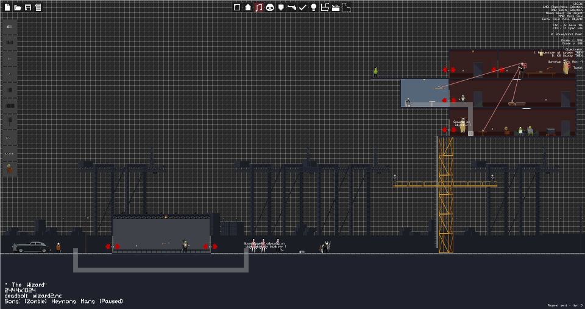Pick the topmost item in left palette
Viewport: 585px width, 309px height.
coord(10,26)
